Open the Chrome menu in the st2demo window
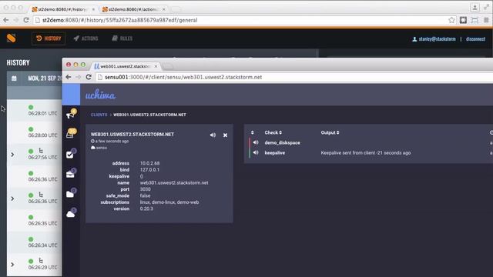The height and width of the screenshot is (277, 493). click(x=486, y=20)
